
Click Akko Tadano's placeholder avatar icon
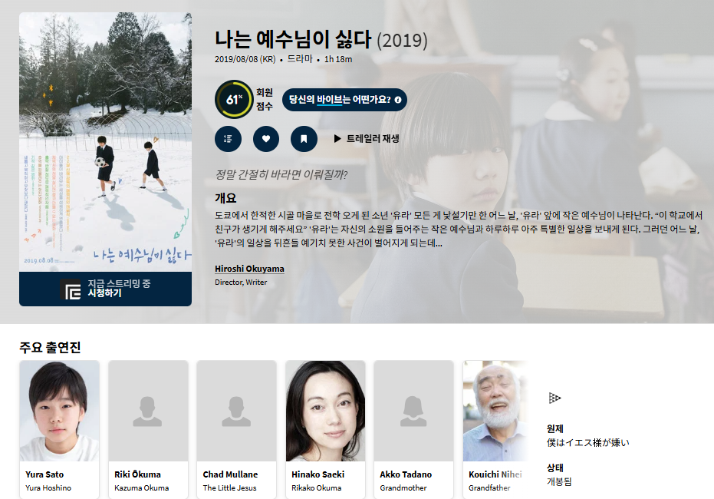pyautogui.click(x=413, y=411)
